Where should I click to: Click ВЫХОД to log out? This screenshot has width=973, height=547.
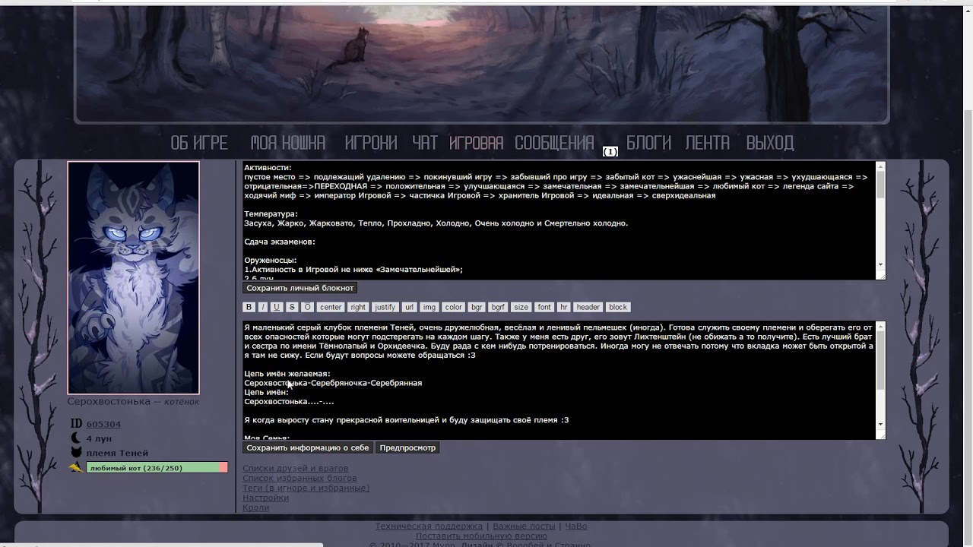(770, 143)
